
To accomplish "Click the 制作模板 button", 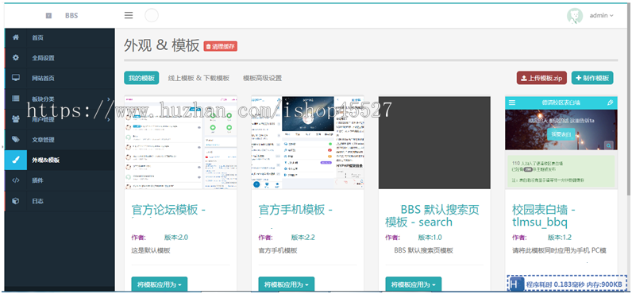I will coord(592,78).
